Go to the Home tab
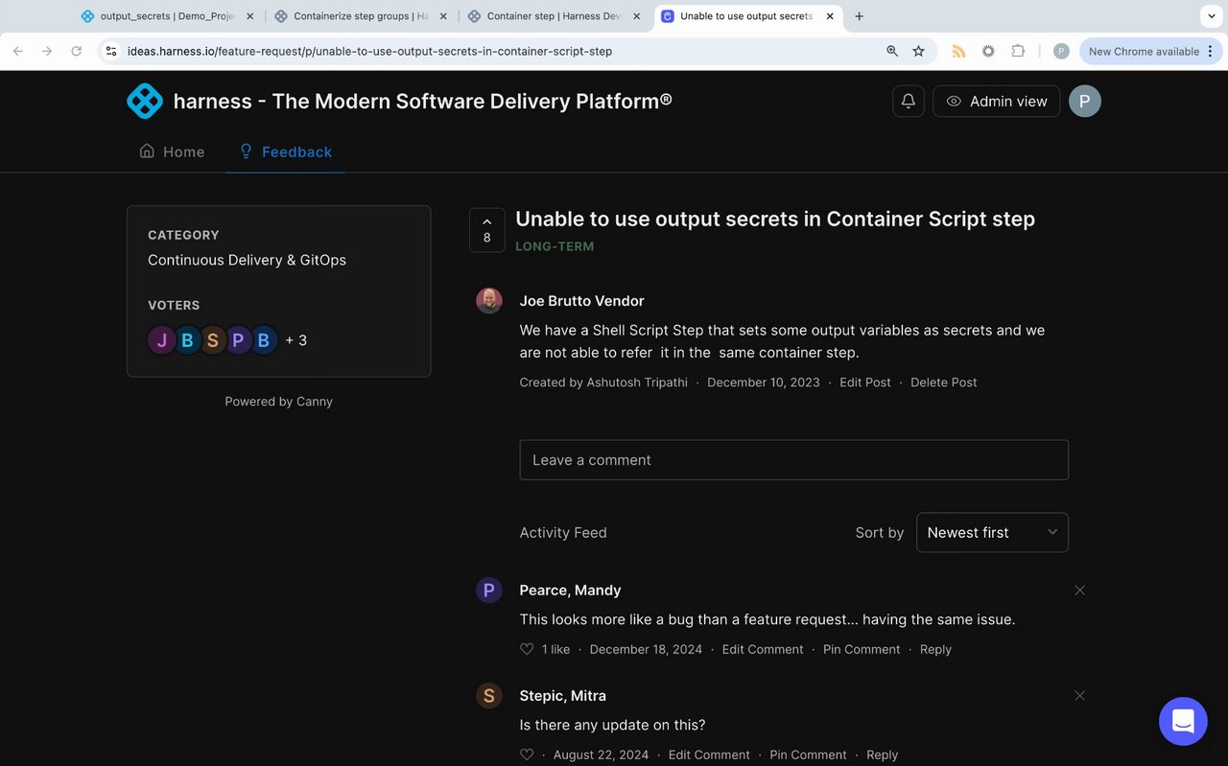 tap(173, 151)
